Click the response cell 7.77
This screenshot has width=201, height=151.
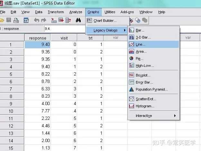[37, 111]
